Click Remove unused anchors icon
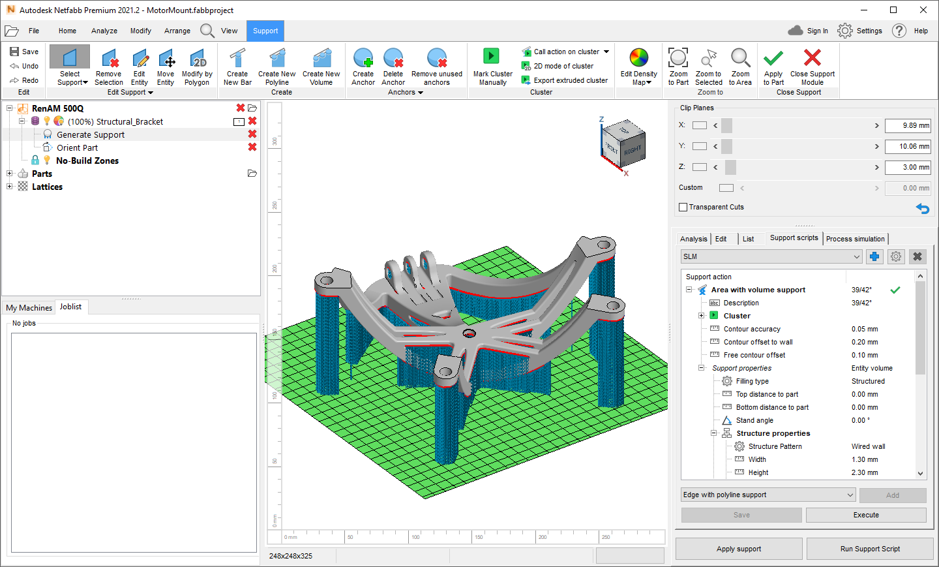Viewport: 939px width, 567px height. [437, 58]
